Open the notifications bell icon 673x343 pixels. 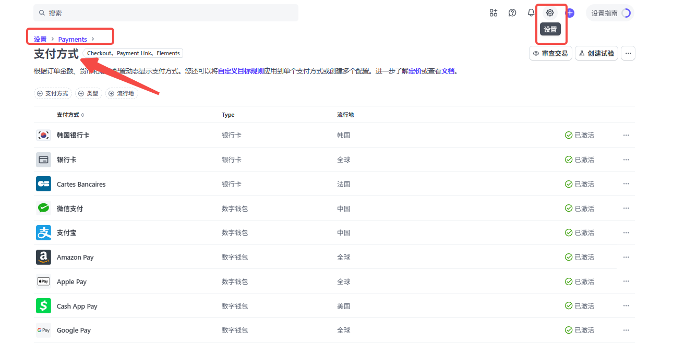531,13
